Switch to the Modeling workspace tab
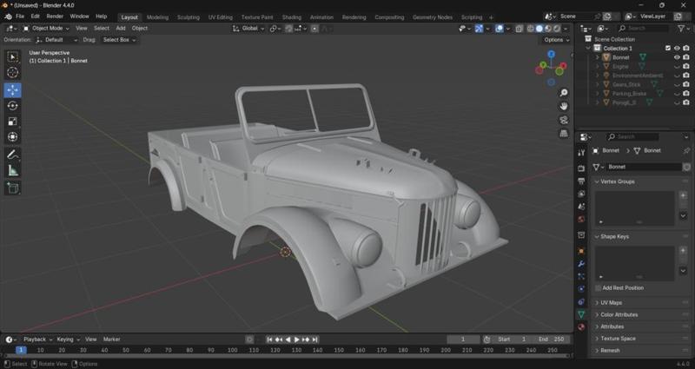695x369 pixels. pos(157,17)
